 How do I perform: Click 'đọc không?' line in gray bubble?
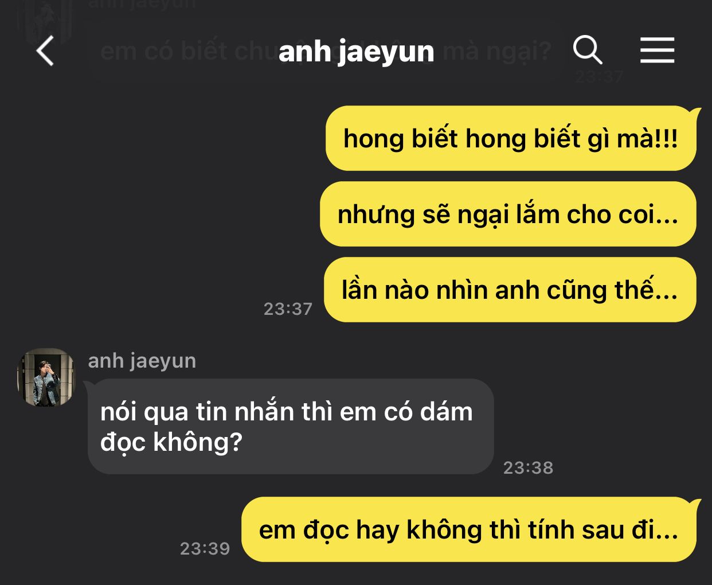click(171, 442)
